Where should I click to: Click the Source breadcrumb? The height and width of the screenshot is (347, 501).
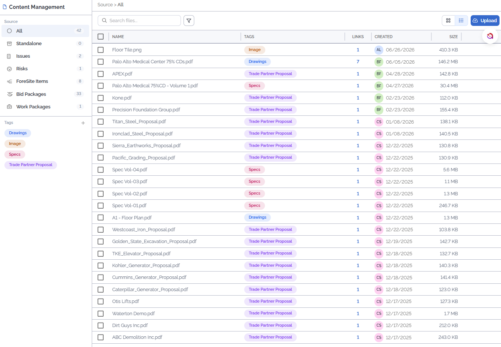pyautogui.click(x=105, y=5)
